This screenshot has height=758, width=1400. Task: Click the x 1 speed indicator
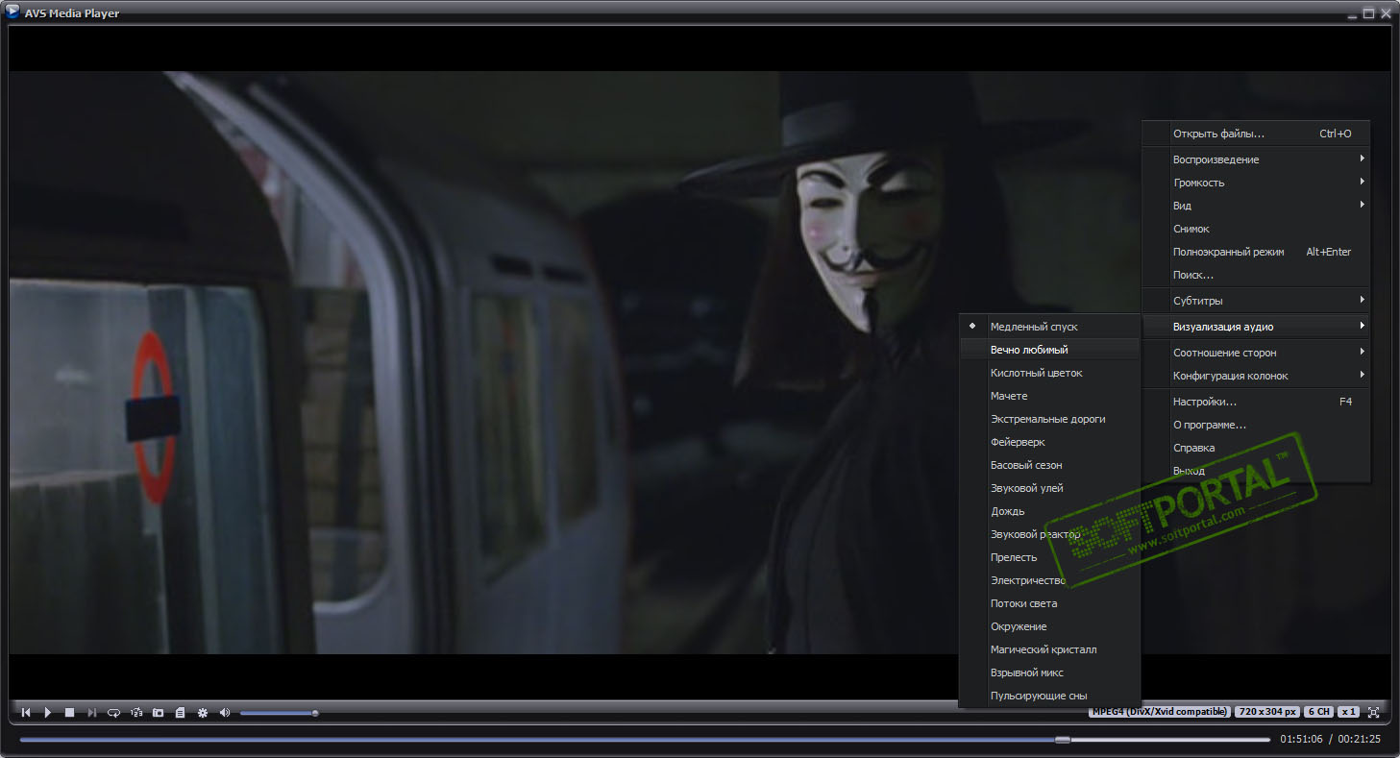pos(1348,712)
